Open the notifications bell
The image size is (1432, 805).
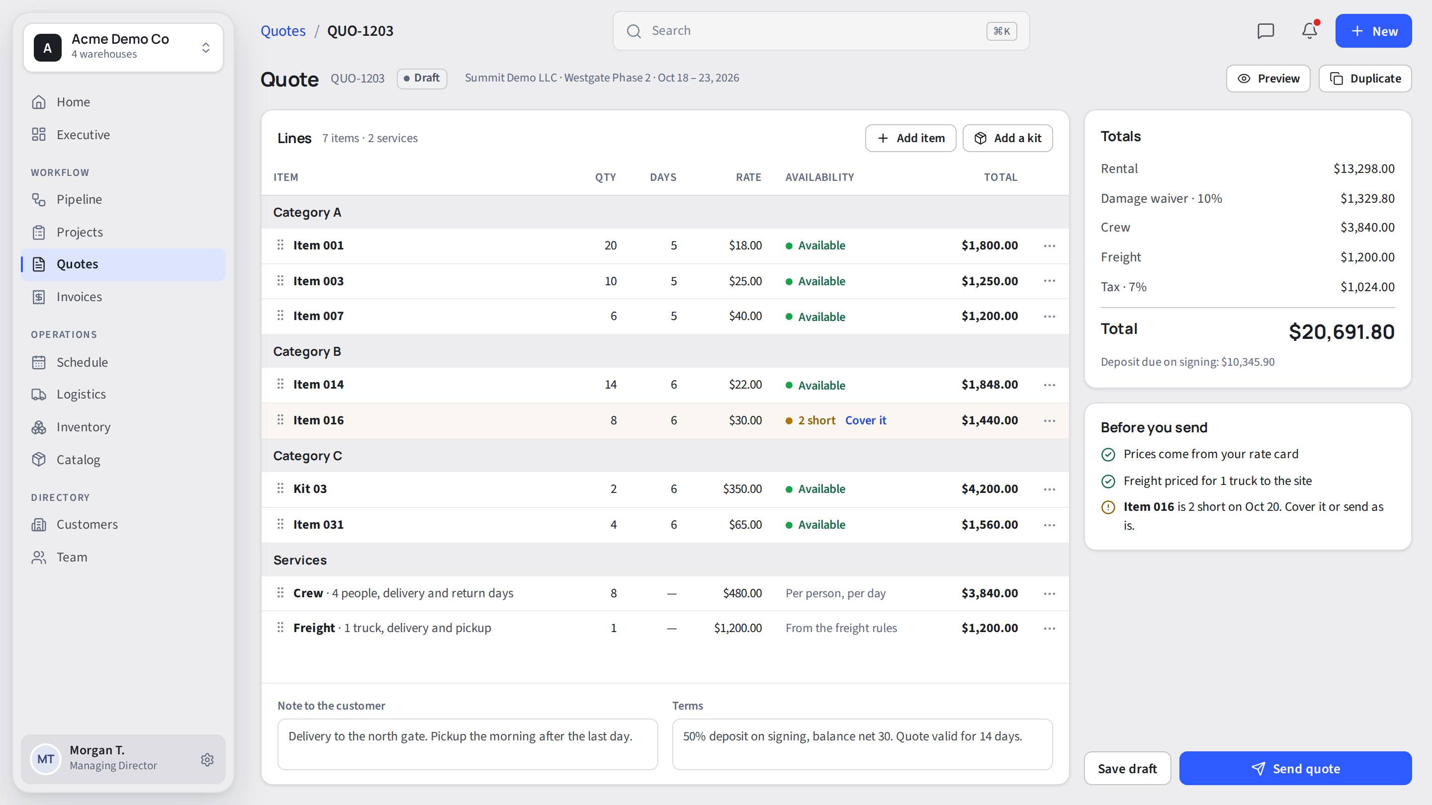click(x=1309, y=31)
